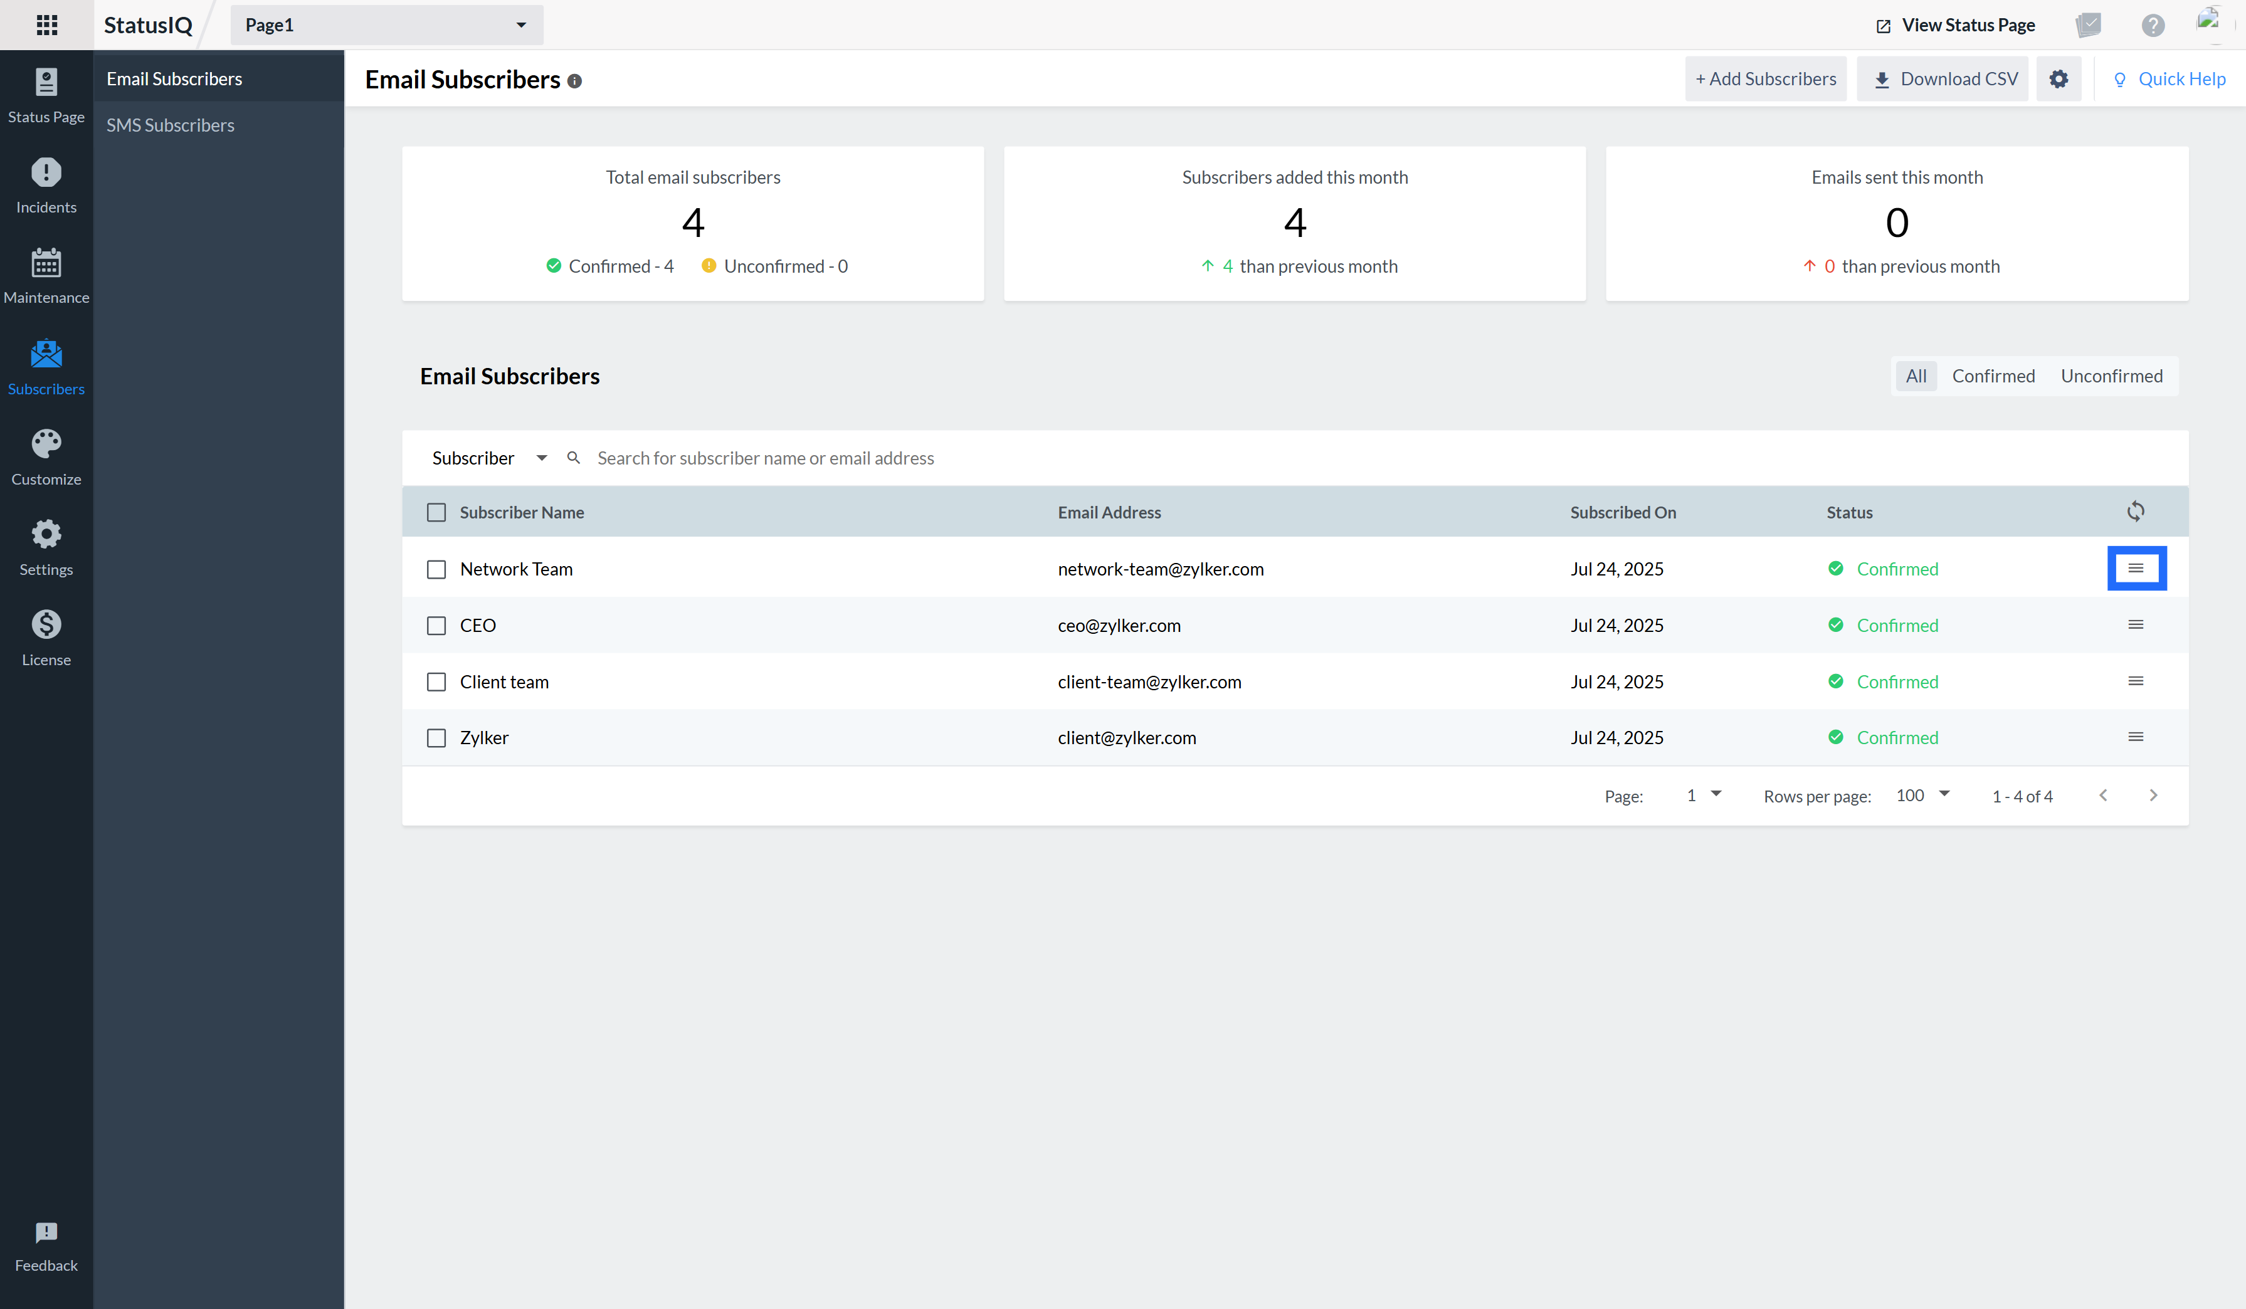The image size is (2246, 1309).
Task: Click the Add Subscribers button
Action: [1764, 78]
